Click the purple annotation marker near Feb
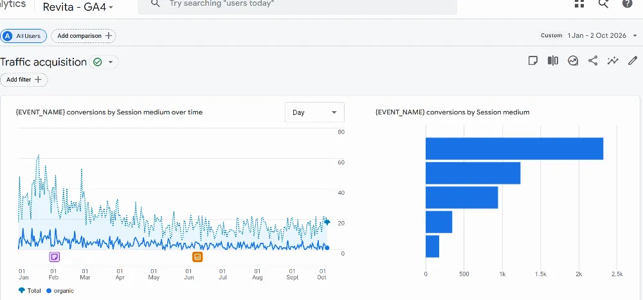This screenshot has height=300, width=643. point(55,257)
